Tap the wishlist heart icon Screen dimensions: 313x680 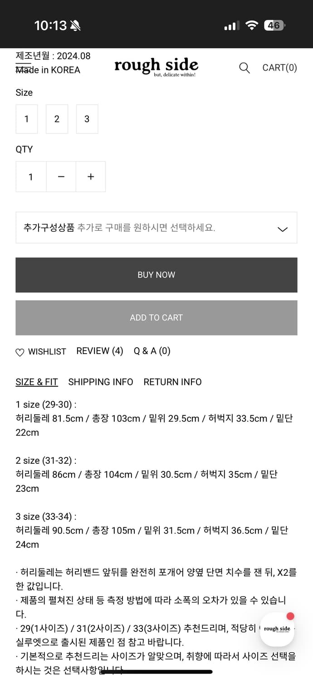pyautogui.click(x=20, y=352)
